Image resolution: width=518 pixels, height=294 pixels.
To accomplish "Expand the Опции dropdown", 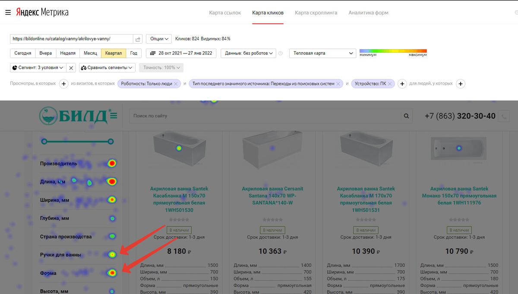I will [x=159, y=39].
